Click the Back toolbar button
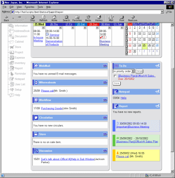 click(x=7, y=18)
